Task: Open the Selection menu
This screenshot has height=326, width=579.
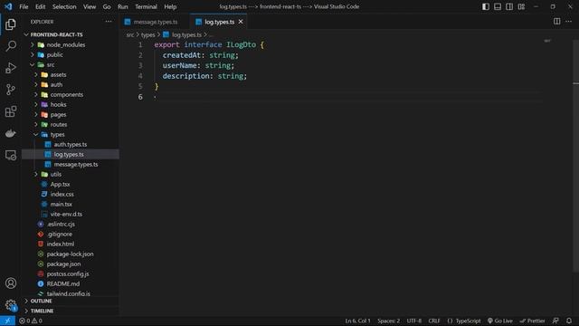Action: point(64,6)
